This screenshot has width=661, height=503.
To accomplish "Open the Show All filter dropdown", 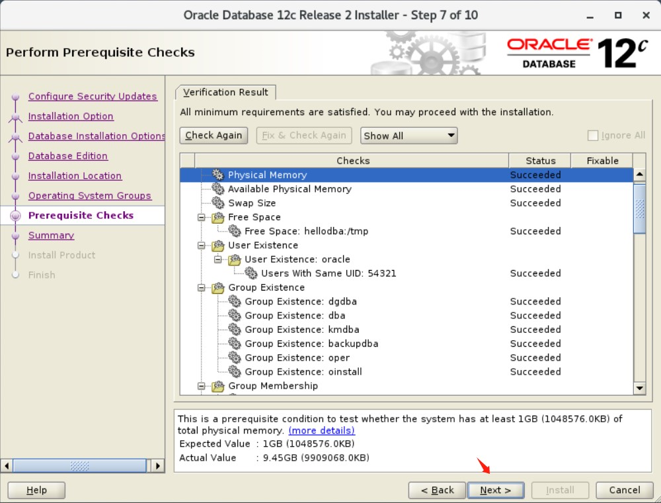I will (x=408, y=136).
